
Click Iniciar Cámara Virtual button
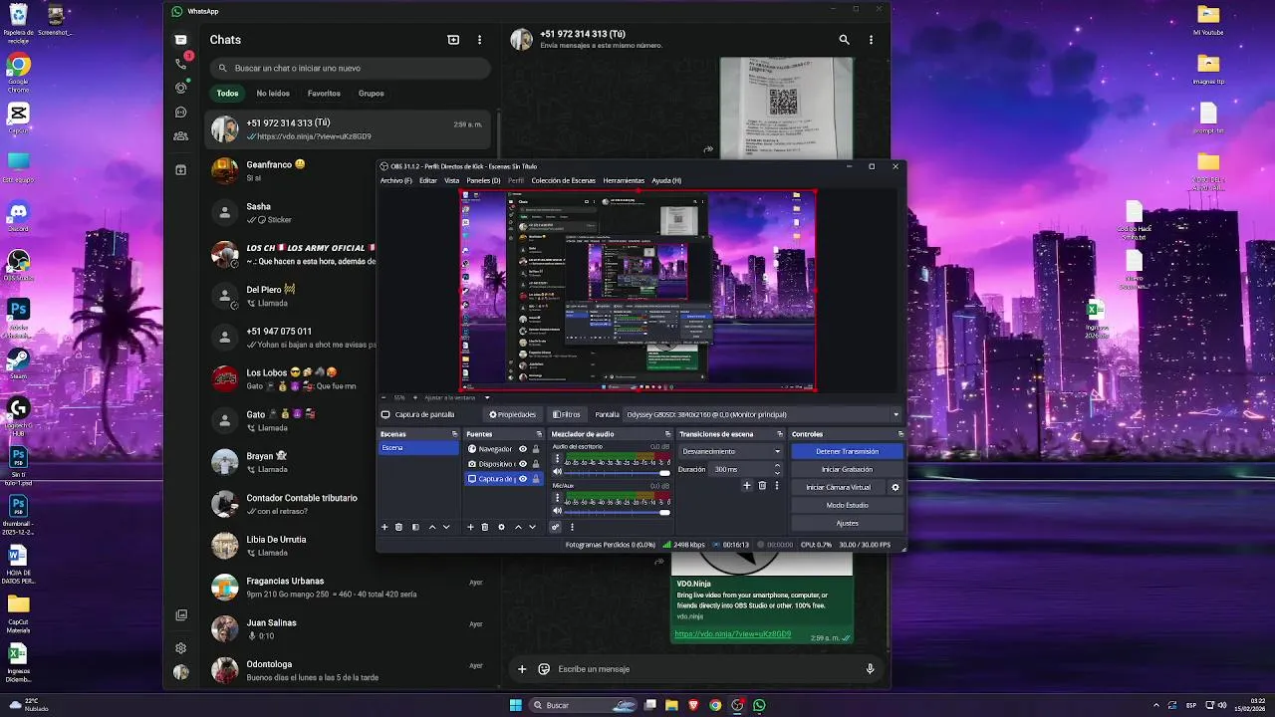tap(839, 487)
